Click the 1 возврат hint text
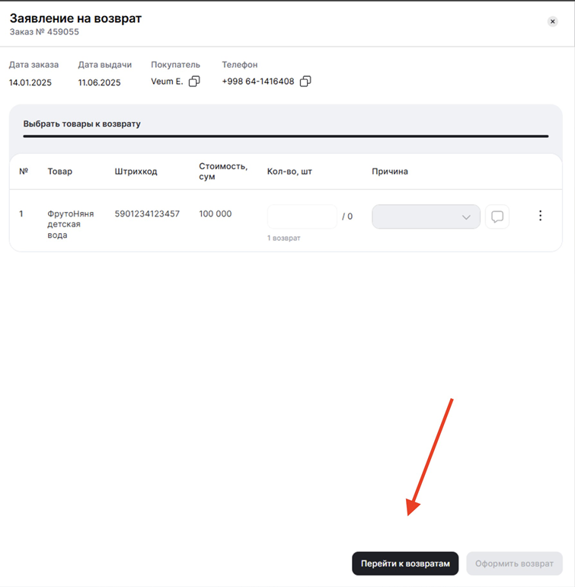 (284, 238)
